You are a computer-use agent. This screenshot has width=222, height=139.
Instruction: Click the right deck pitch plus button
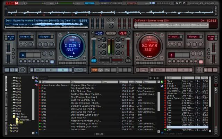[215, 70]
